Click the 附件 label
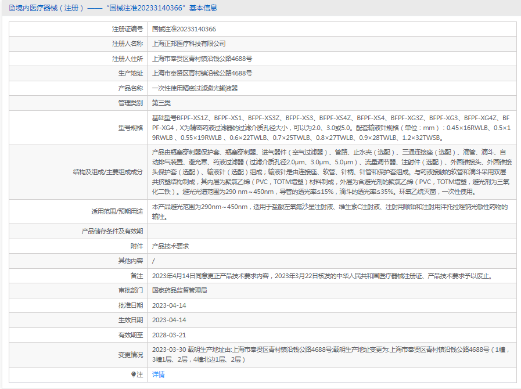The height and width of the screenshot is (389, 521). pos(136,246)
